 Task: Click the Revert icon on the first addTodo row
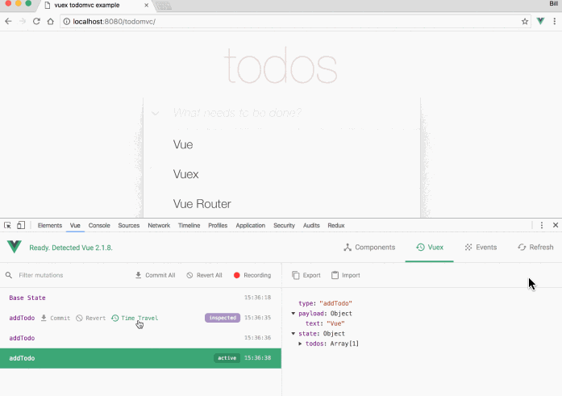coord(79,318)
